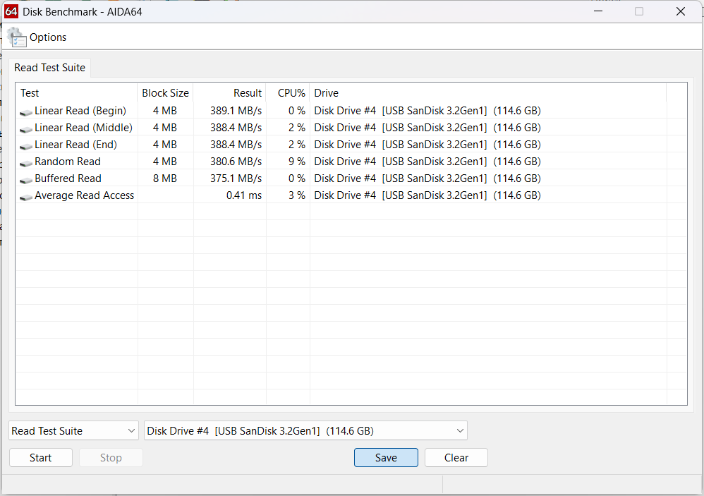This screenshot has height=496, width=704.
Task: Expand the Disk Drive #4 selector dropdown
Action: pyautogui.click(x=305, y=430)
